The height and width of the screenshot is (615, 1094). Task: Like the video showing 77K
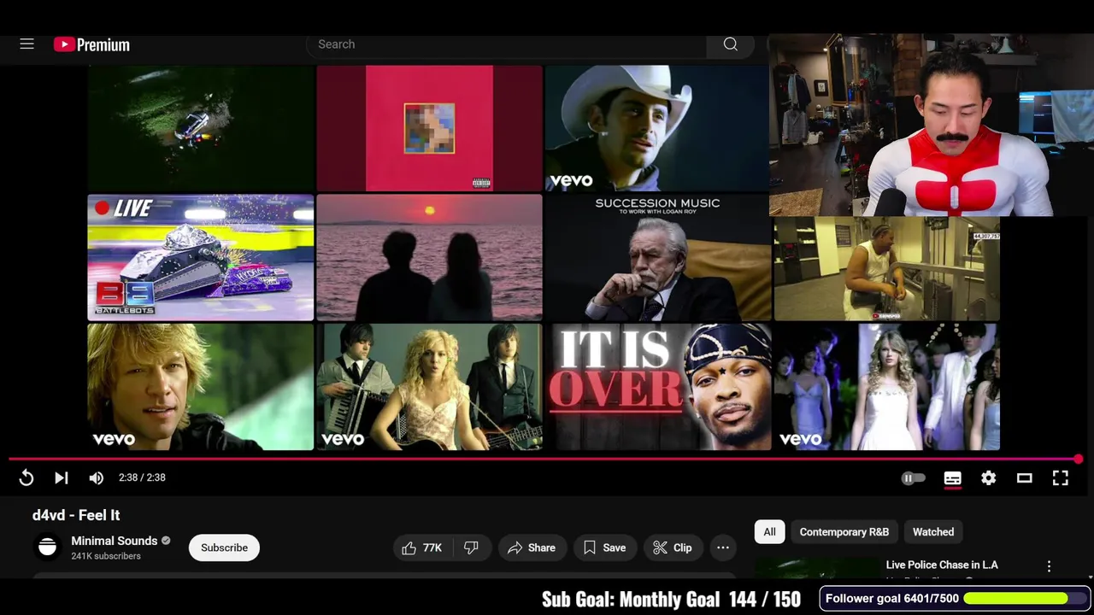(421, 548)
